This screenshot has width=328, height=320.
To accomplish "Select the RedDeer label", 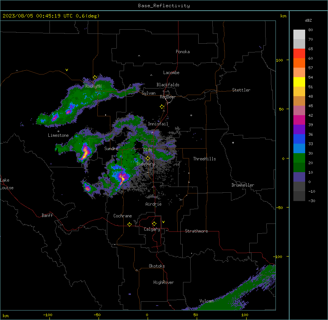I will [x=167, y=97].
